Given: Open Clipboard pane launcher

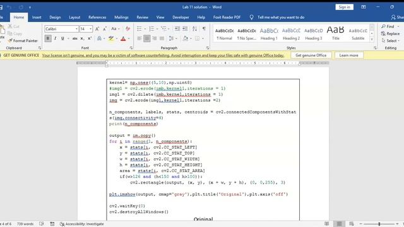Looking at the screenshot, I should click(x=39, y=48).
